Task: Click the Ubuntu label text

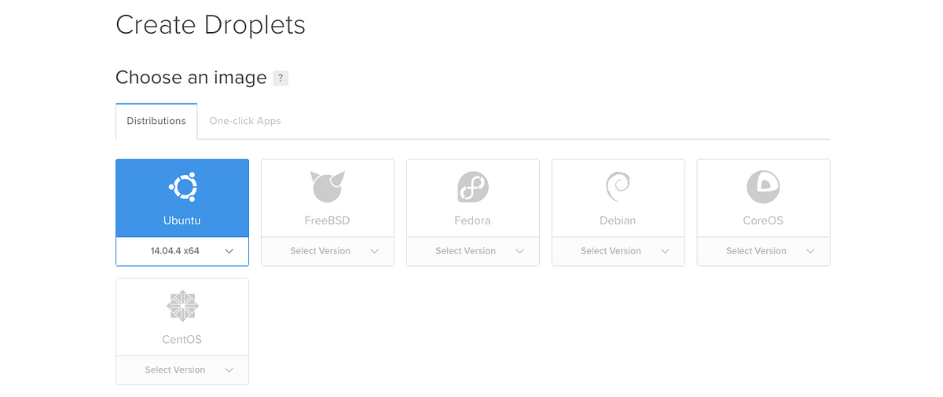Action: tap(182, 220)
